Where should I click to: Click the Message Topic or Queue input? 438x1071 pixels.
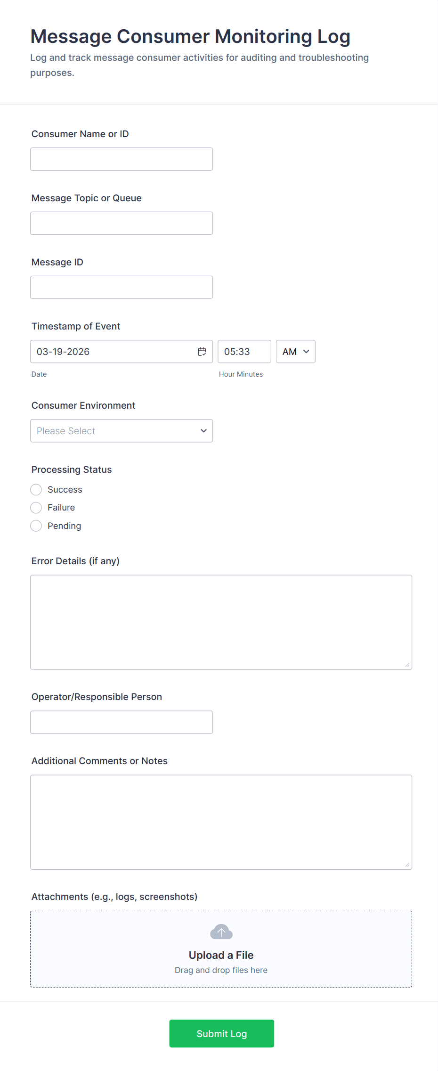pos(121,223)
